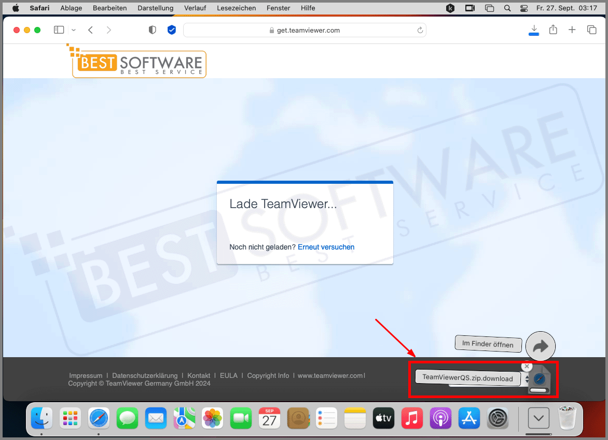Toggle the Safari sidebar
This screenshot has width=608, height=440.
[59, 30]
